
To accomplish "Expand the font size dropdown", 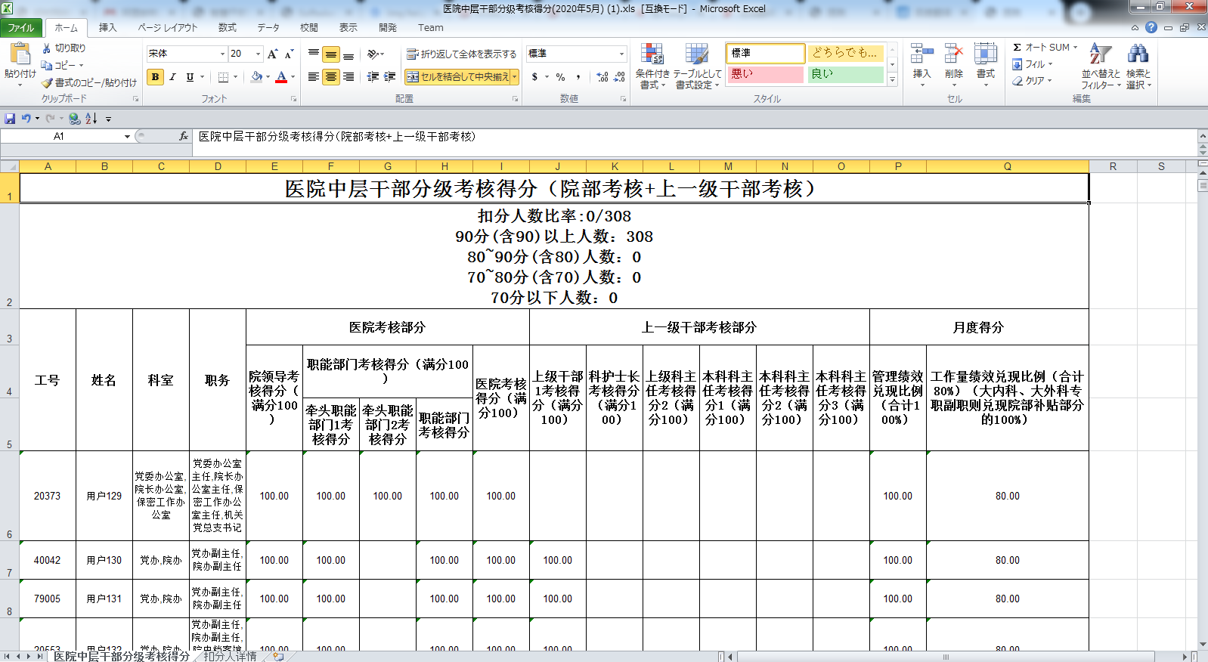I will point(258,54).
